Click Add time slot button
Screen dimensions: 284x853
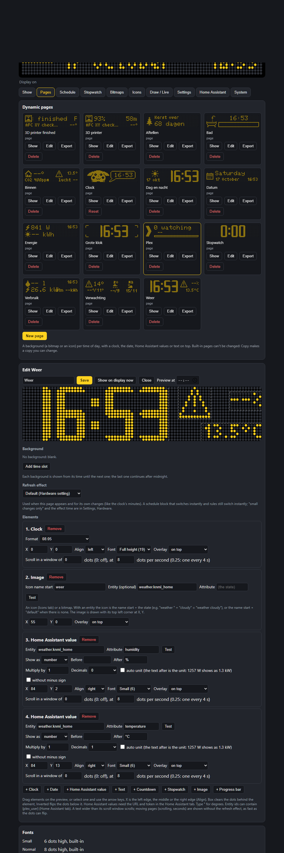tap(36, 466)
